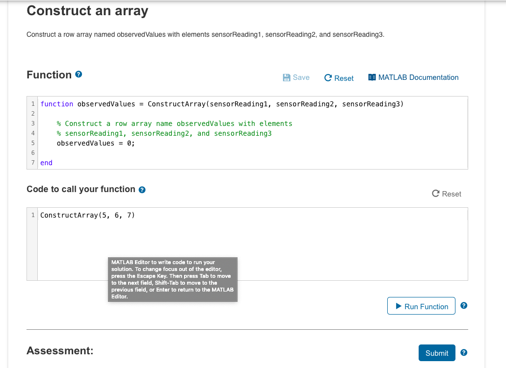Click the Assessment section heading
The width and height of the screenshot is (506, 368).
[x=59, y=350]
